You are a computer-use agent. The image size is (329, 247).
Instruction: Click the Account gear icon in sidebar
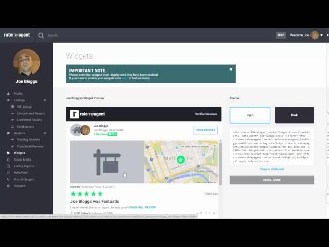[8, 186]
